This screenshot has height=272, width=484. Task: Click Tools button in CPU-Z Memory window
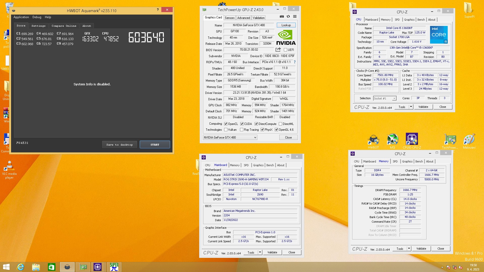click(400, 249)
